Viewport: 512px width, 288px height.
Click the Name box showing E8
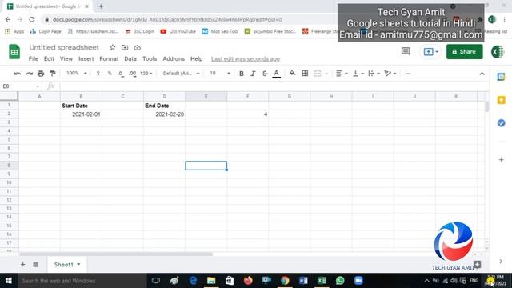click(x=20, y=86)
